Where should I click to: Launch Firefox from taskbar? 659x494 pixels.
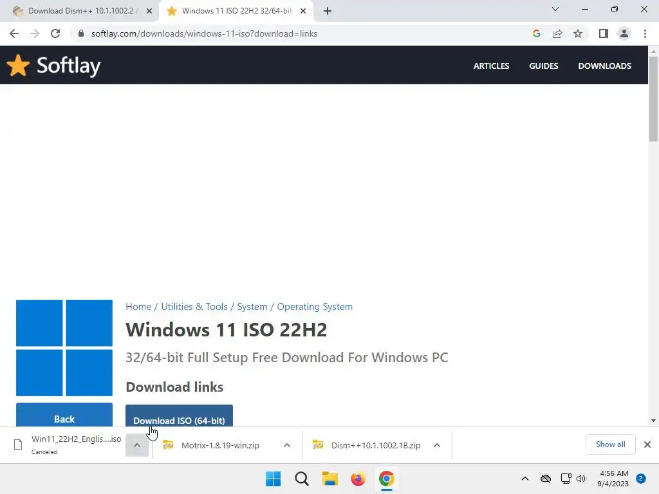click(358, 479)
